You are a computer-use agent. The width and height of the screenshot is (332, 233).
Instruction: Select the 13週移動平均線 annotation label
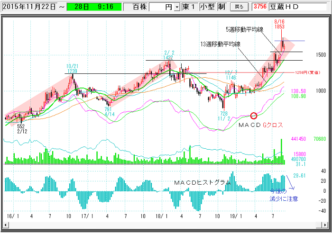tap(220, 44)
